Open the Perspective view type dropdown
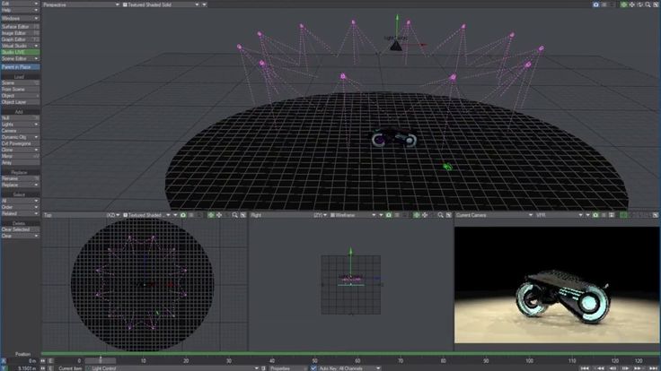 pos(81,4)
